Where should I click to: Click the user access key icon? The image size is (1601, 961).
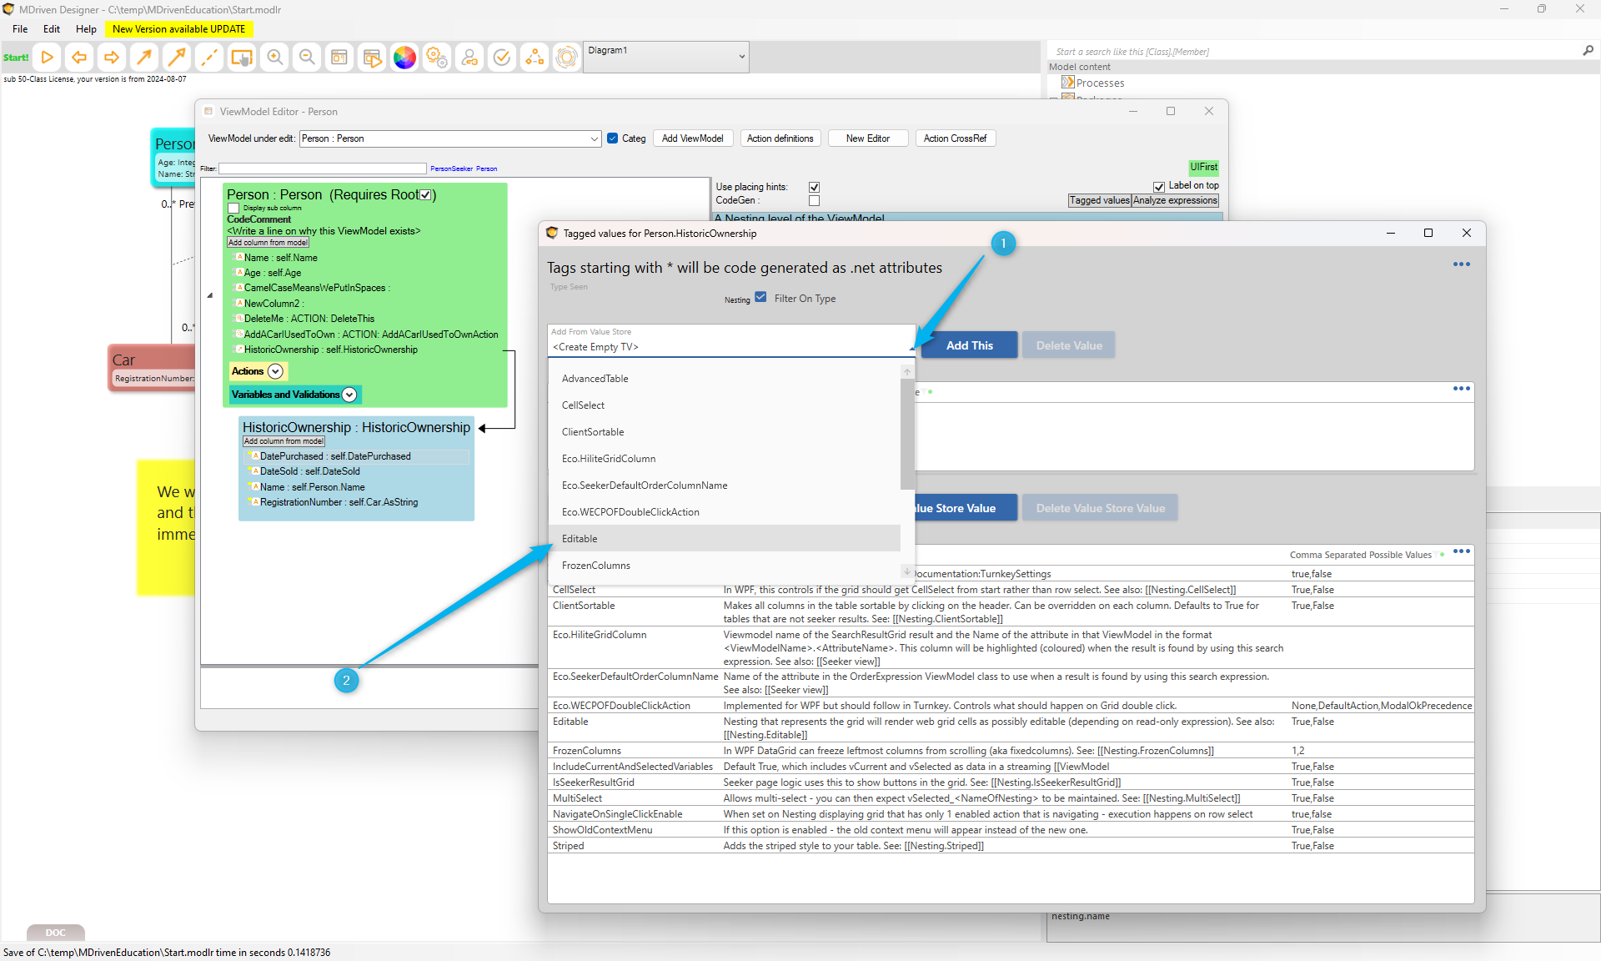coord(469,58)
